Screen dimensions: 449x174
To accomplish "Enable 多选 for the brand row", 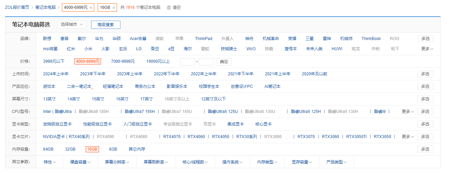I will 425,39.
